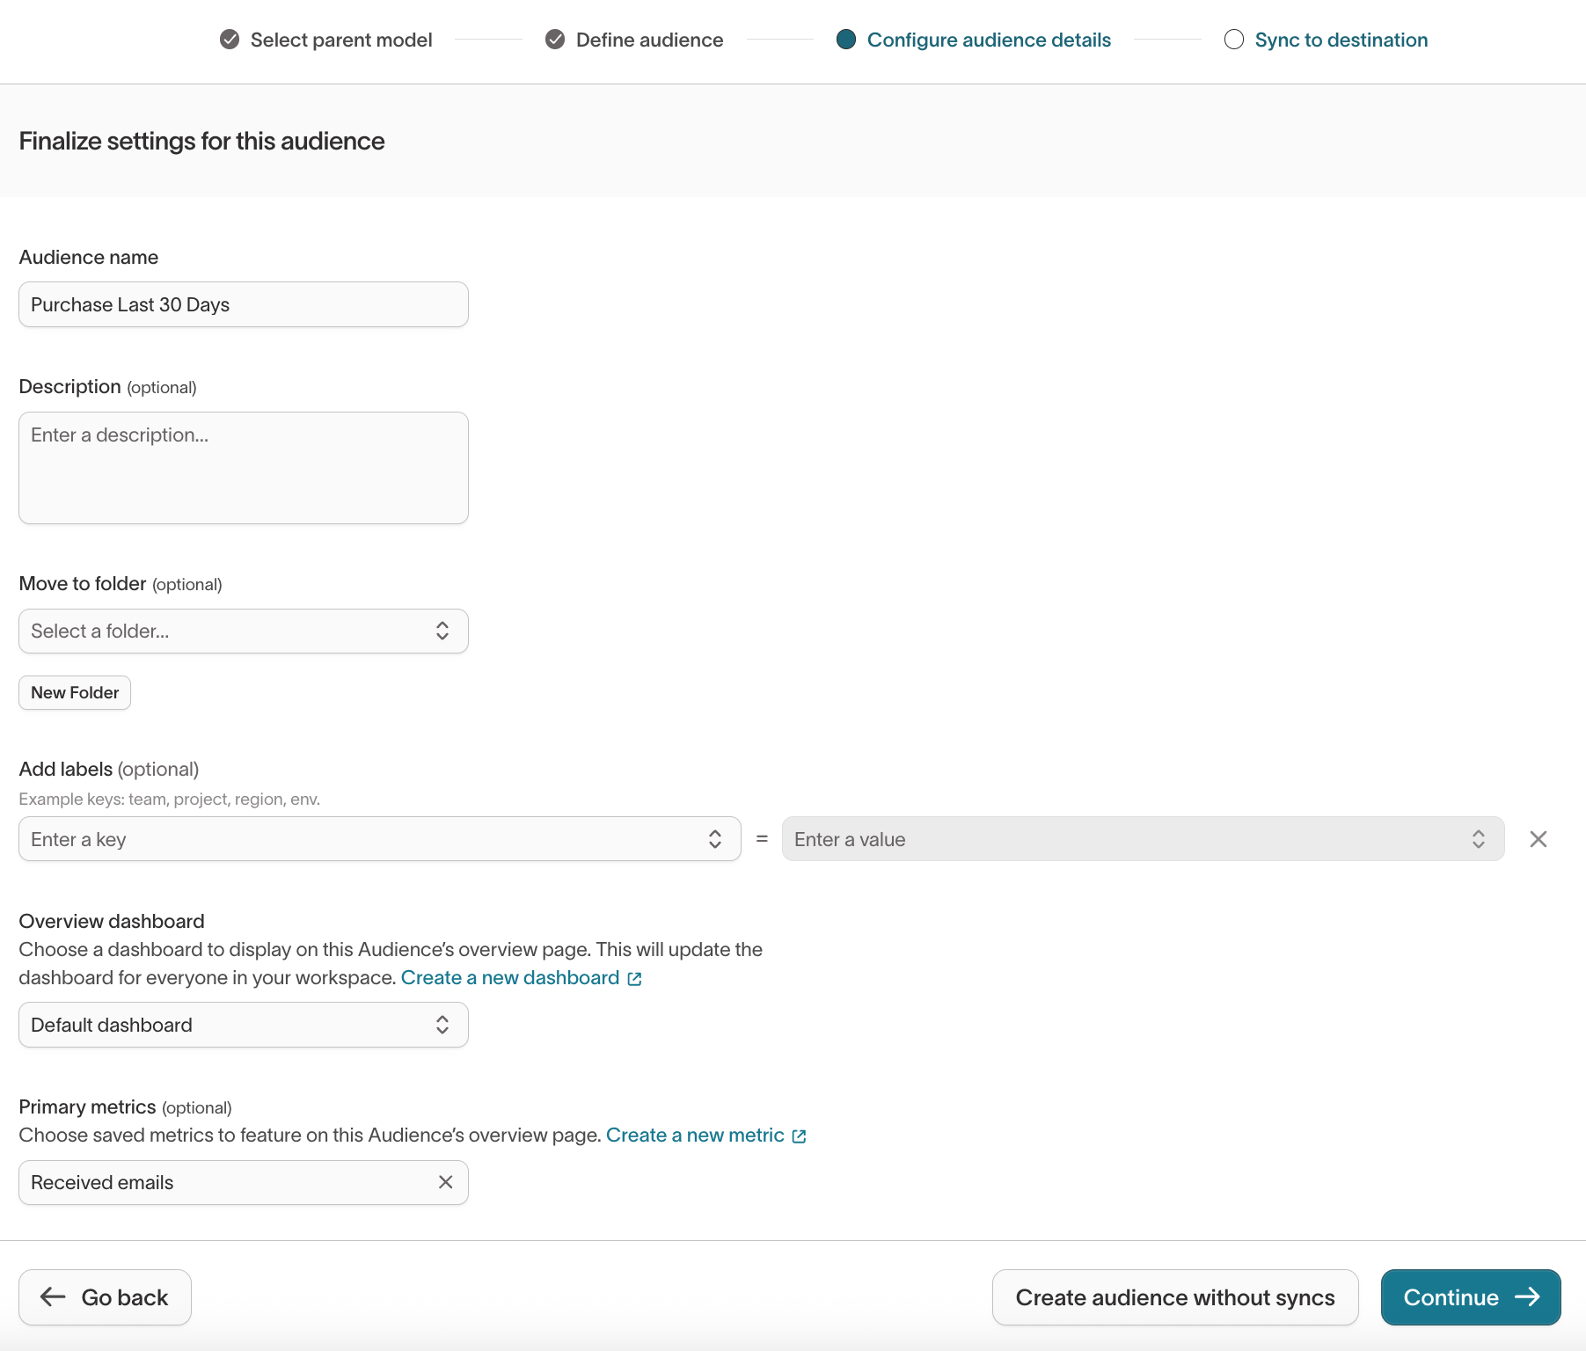
Task: Click Create audience without syncs
Action: coord(1174,1297)
